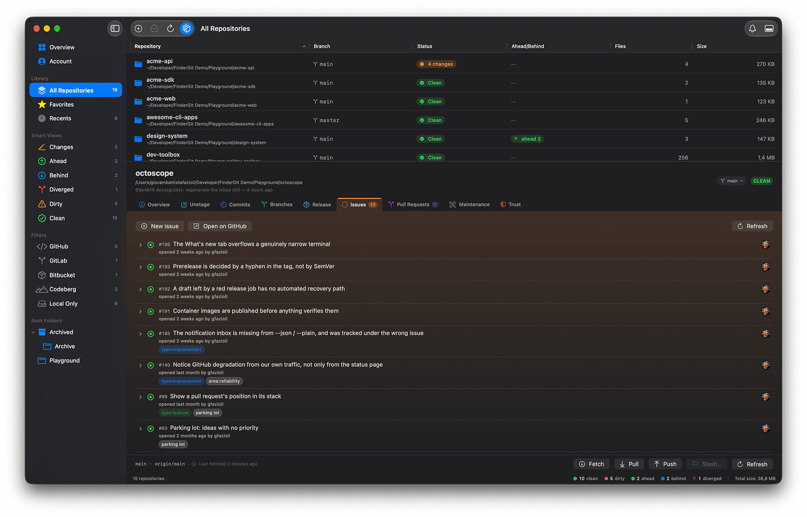Click the drive icon beside Local Only
The image size is (807, 517).
pyautogui.click(x=42, y=304)
